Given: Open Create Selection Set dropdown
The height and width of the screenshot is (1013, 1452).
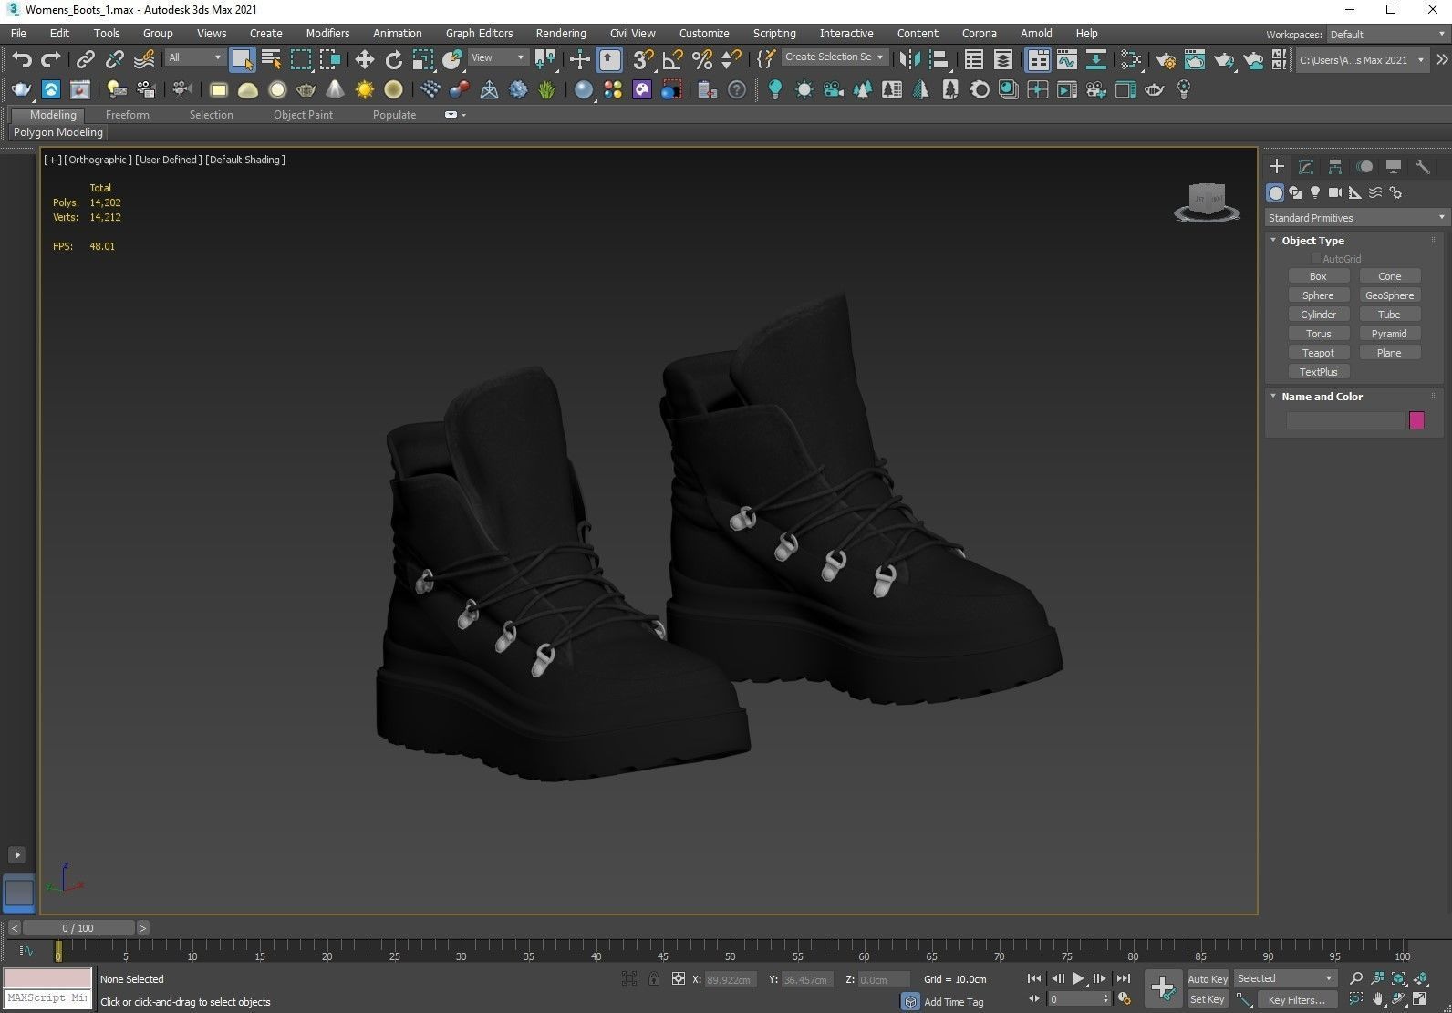Looking at the screenshot, I should pos(835,57).
